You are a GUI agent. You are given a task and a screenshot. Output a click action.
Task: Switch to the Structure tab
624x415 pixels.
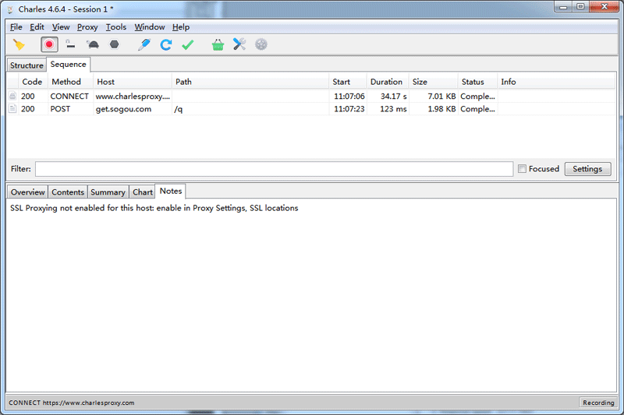(x=27, y=65)
